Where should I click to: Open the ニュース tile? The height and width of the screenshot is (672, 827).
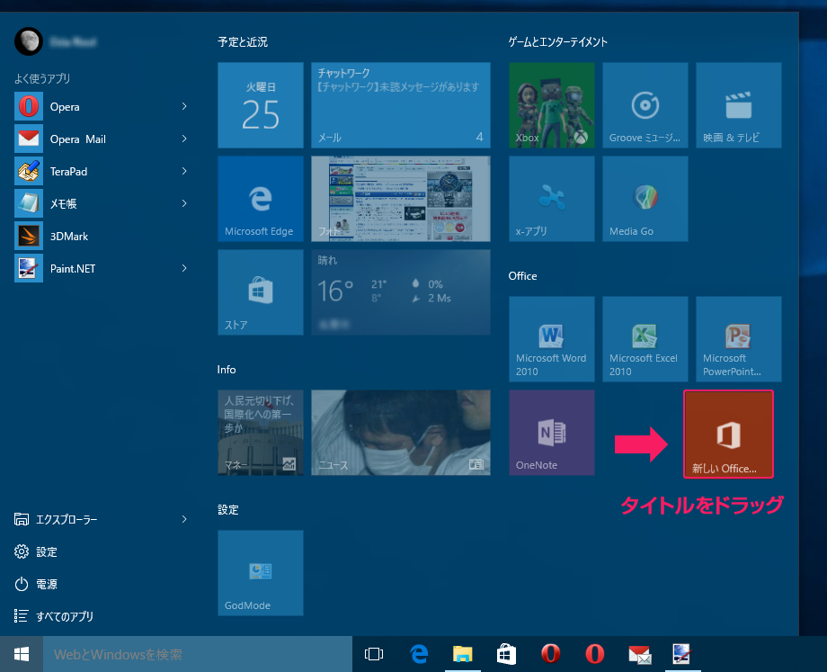(x=401, y=433)
